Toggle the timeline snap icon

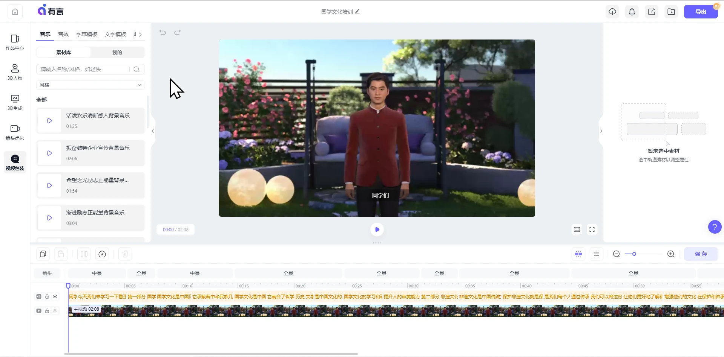[x=578, y=254]
